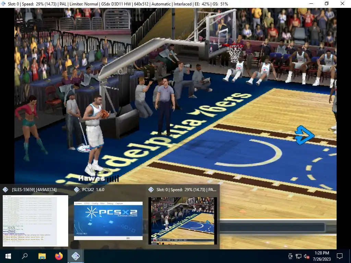Minimize the PCSX2 game window

tap(311, 3)
